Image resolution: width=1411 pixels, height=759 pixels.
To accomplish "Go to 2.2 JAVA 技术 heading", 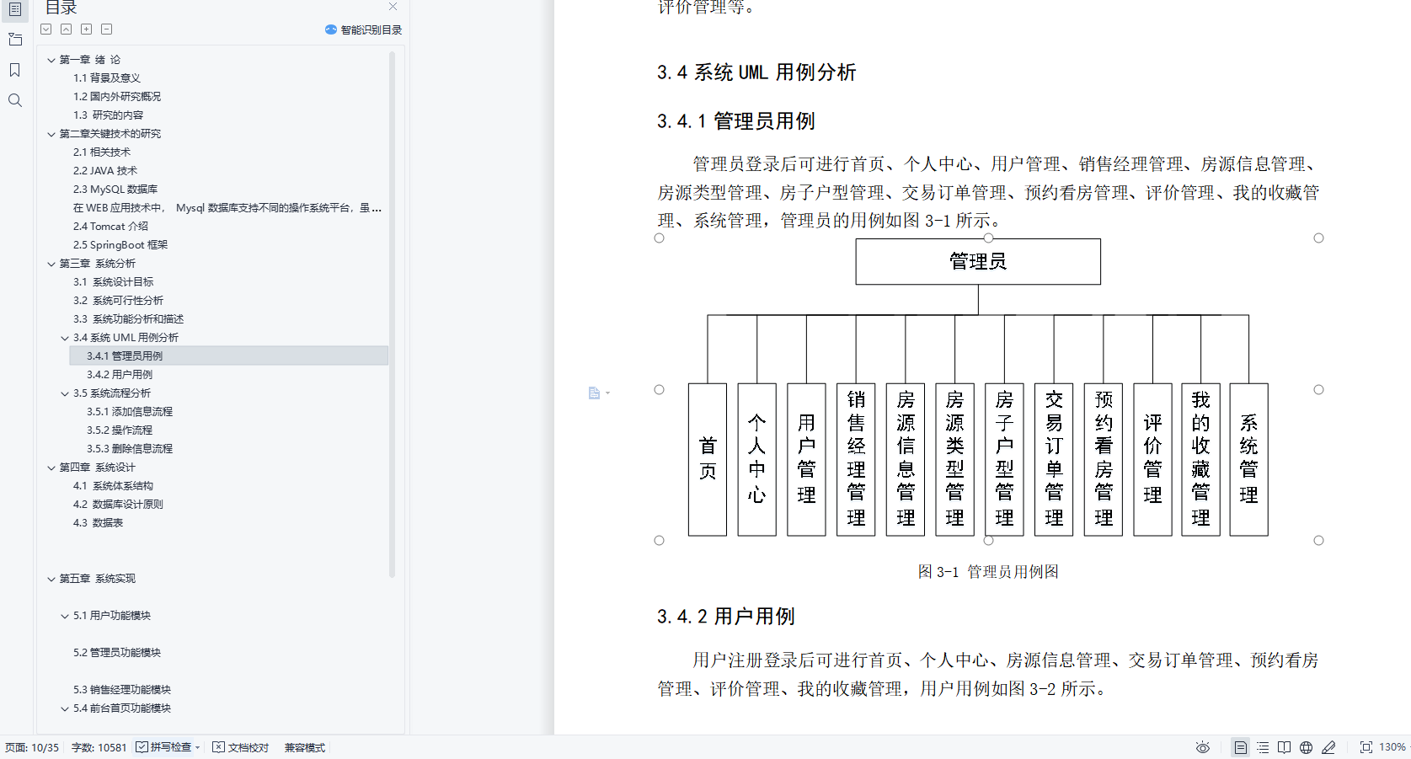I will (105, 171).
